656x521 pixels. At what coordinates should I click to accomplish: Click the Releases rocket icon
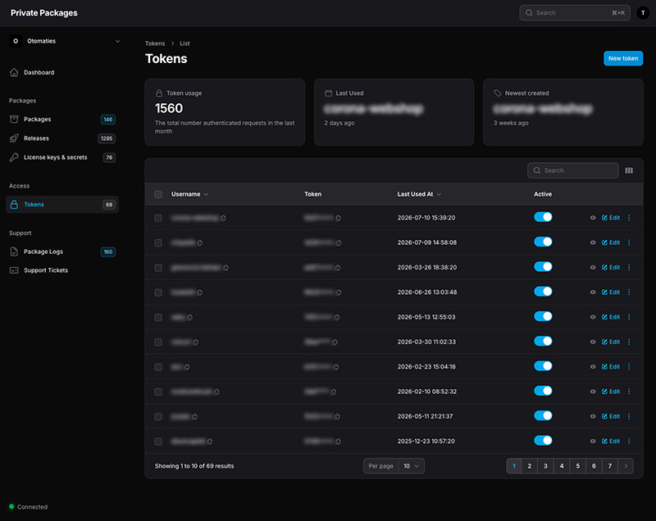click(x=14, y=138)
